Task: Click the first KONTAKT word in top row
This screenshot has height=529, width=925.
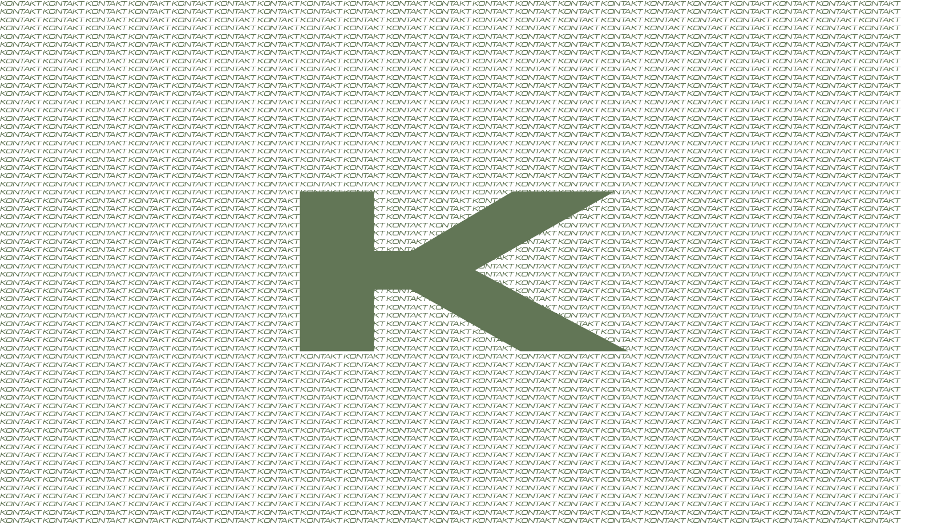Action: (21, 3)
